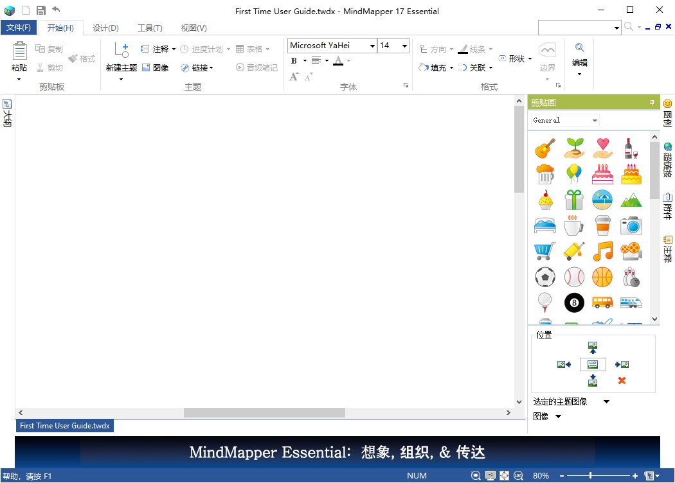Remove image with red X icon

tap(622, 381)
